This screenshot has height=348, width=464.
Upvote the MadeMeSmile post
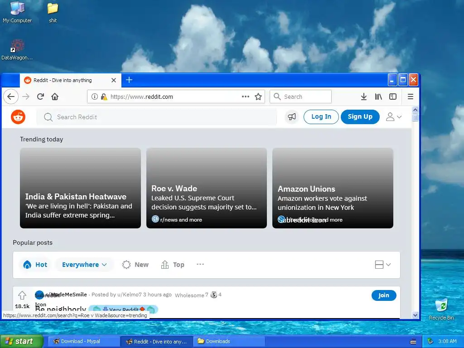point(22,295)
